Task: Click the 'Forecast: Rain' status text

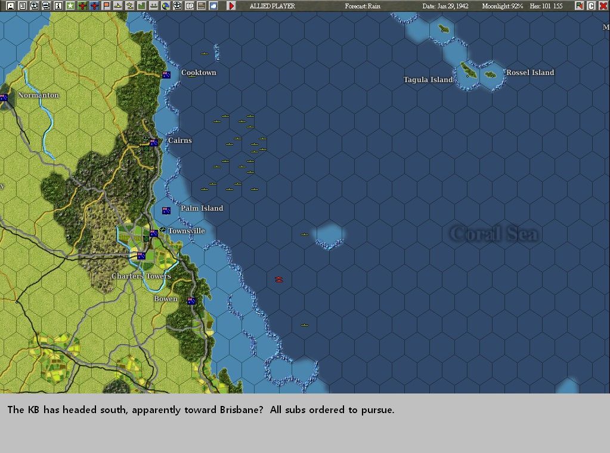Action: pos(363,6)
